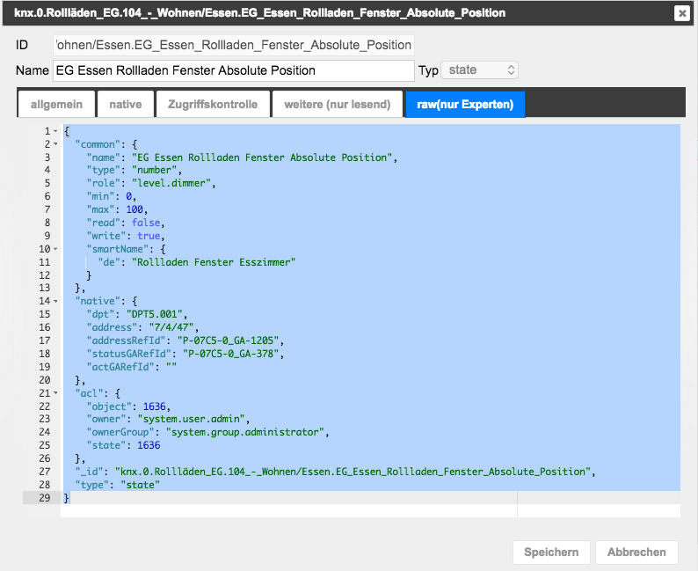Click the "number" type value
Image resolution: width=698 pixels, height=571 pixels.
154,170
